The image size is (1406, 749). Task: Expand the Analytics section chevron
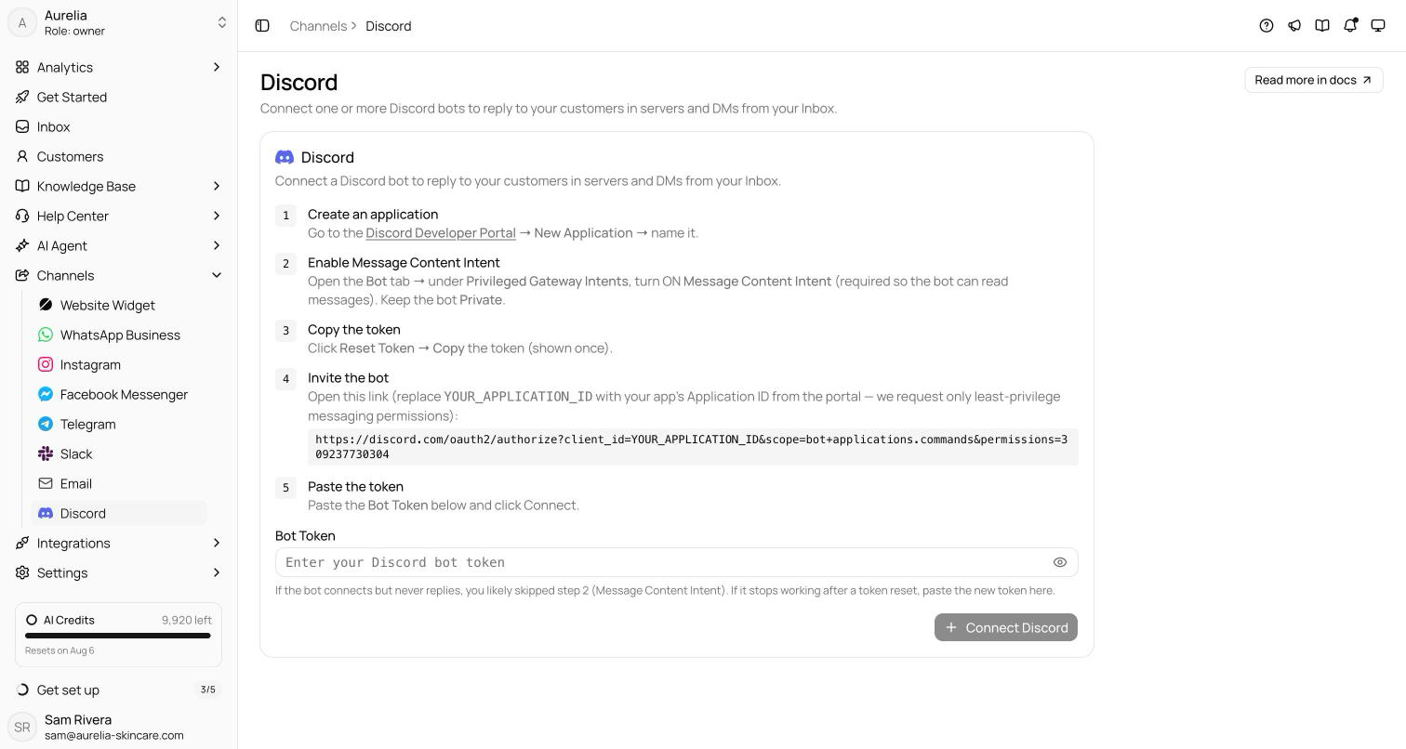(x=217, y=67)
